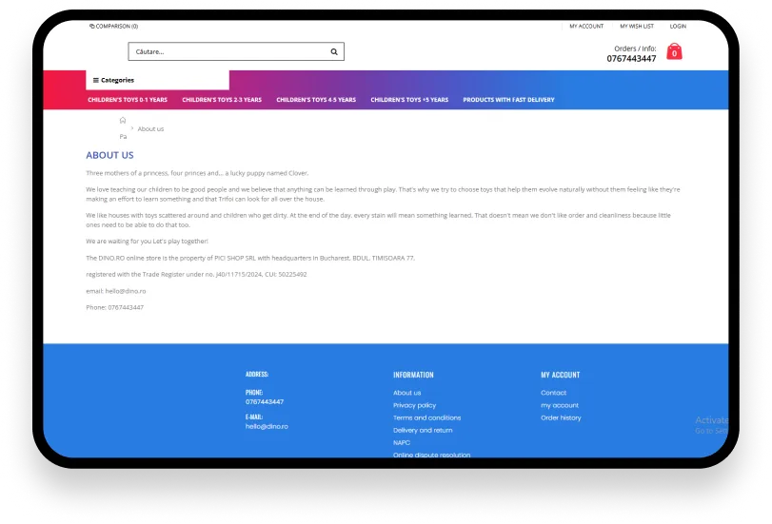
Task: Open footer Privacy policy link
Action: pos(414,405)
